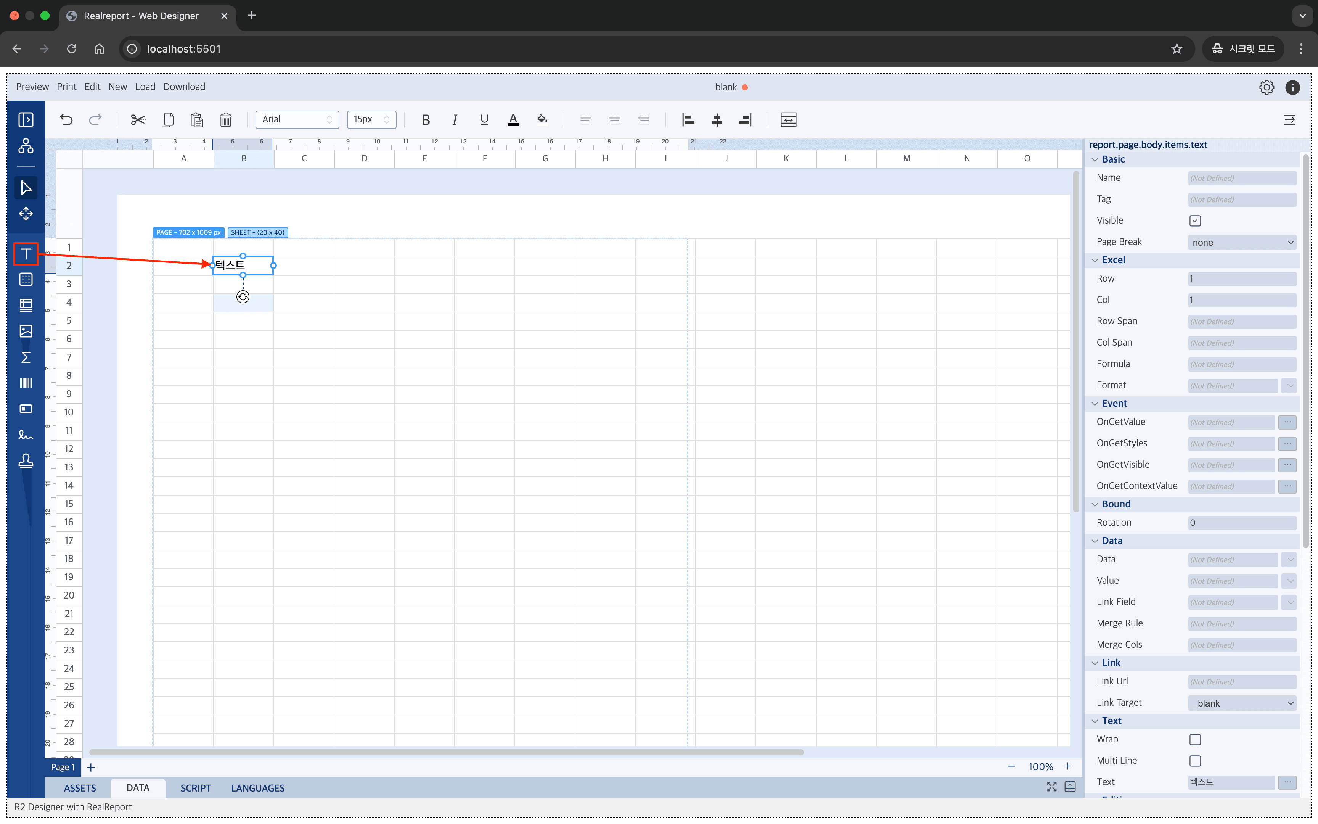Enable the Multi Line checkbox
Screen dimensions: 1318x824
coord(1195,761)
